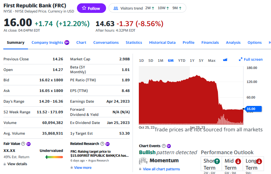Click the 10W upward trend arrow
Image resolution: width=271 pixels, height=174 pixels.
[x=168, y=8]
